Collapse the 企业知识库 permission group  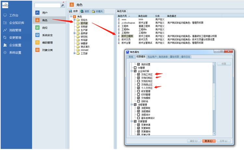click(x=131, y=71)
